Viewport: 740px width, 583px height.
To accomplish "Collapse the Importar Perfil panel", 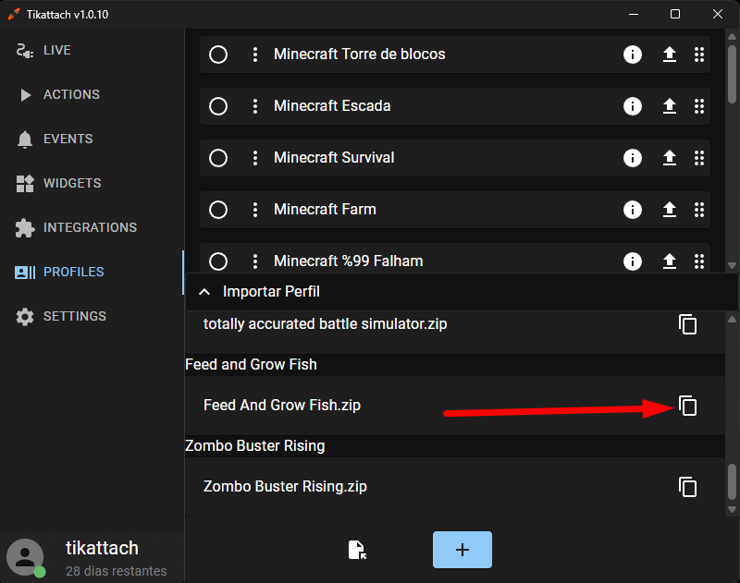I will [204, 292].
